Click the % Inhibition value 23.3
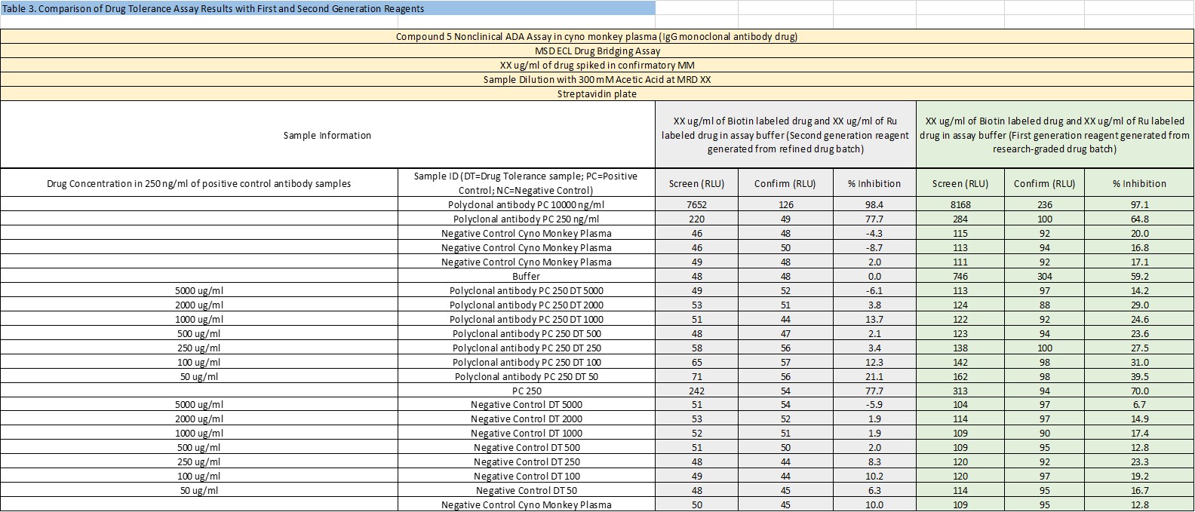This screenshot has height=512, width=1195. click(x=1139, y=462)
